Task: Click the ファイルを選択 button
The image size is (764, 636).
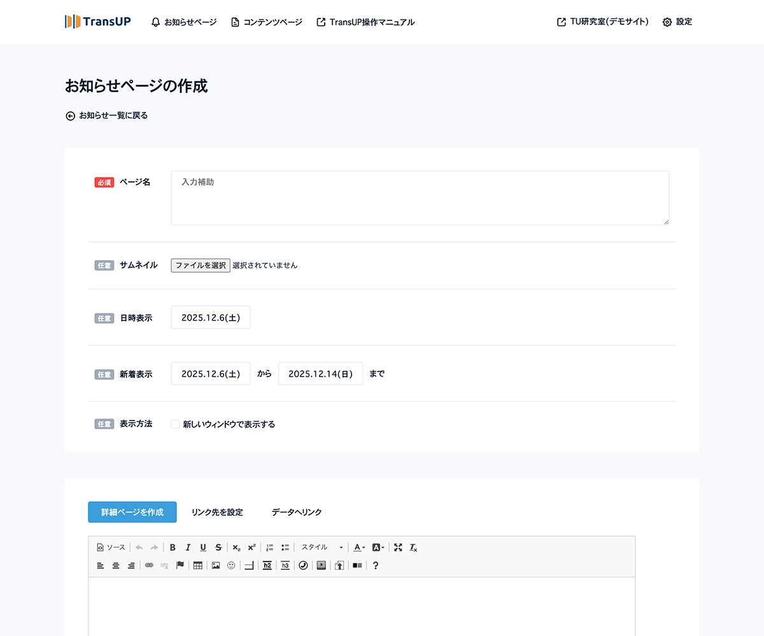Action: [x=201, y=265]
